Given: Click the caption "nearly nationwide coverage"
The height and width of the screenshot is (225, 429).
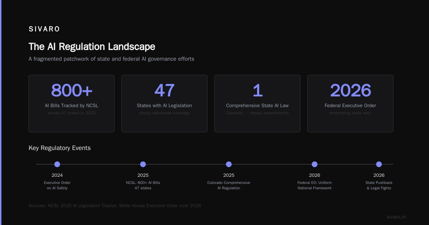Looking at the screenshot, I should [164, 113].
